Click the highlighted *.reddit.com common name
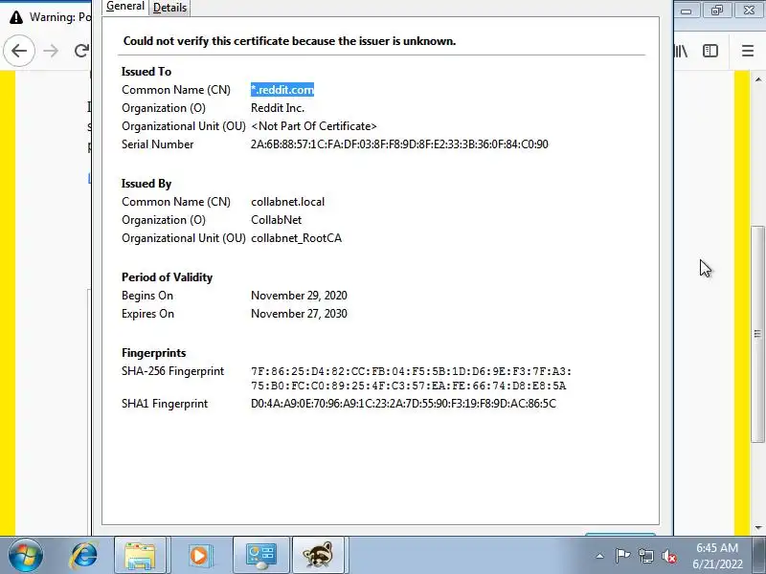The width and height of the screenshot is (766, 574). coord(282,90)
